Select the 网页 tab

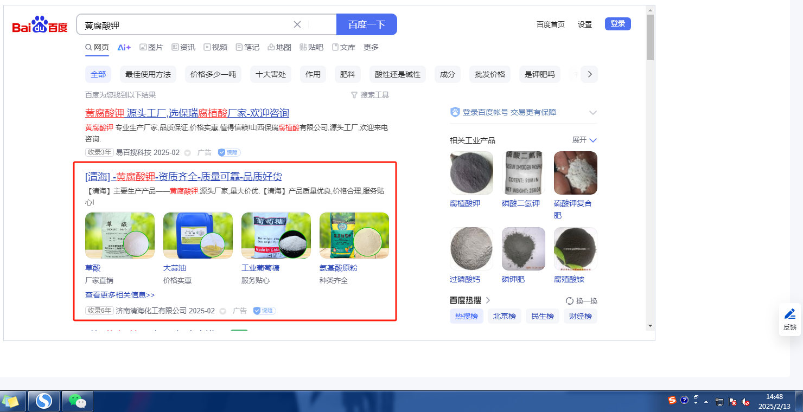pos(97,47)
